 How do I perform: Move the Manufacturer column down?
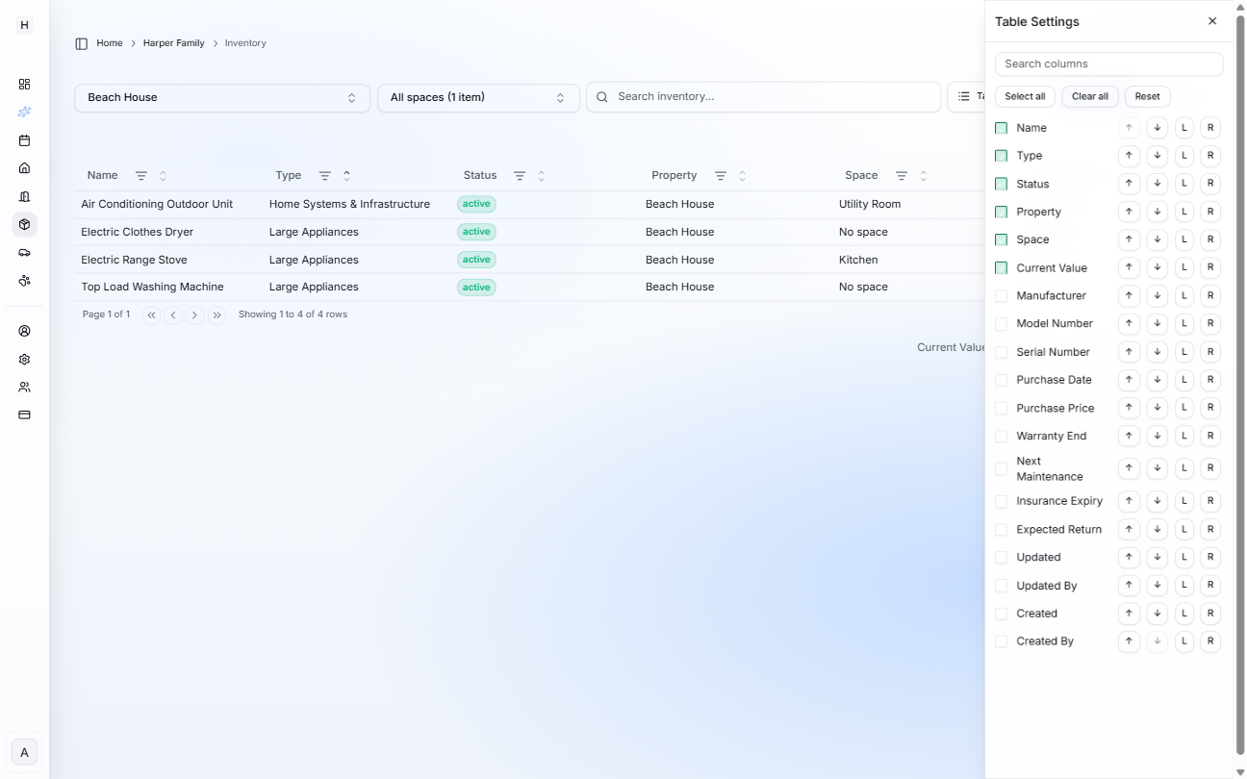(1157, 296)
